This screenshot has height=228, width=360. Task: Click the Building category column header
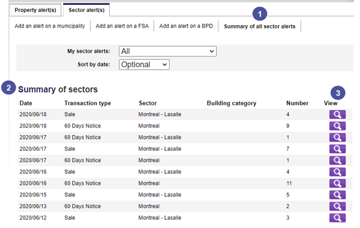(232, 104)
